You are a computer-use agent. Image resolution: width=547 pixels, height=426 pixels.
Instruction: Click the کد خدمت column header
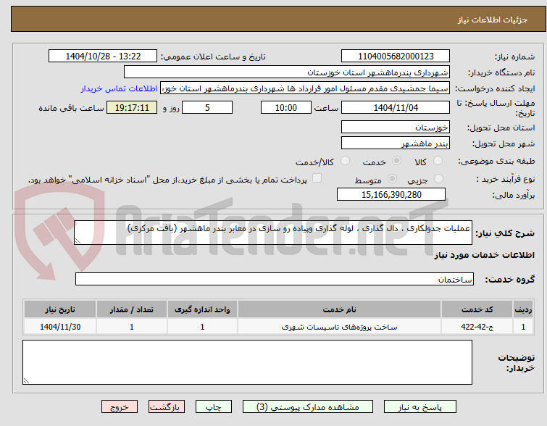pos(477,309)
